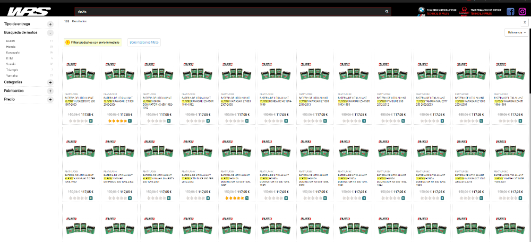Open the Facebook page icon
The height and width of the screenshot is (244, 531).
pyautogui.click(x=510, y=12)
